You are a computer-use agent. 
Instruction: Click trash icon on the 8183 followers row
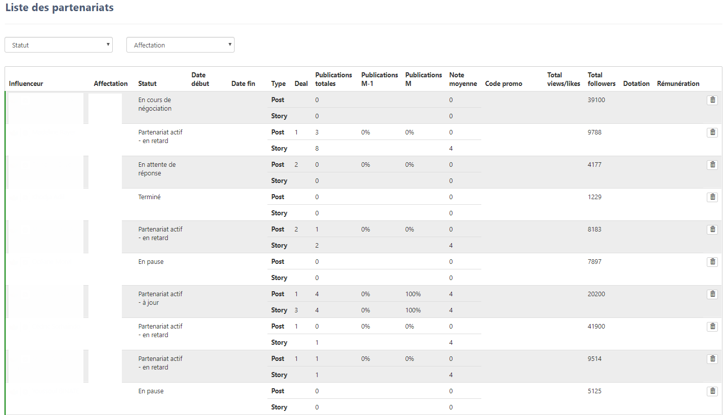pos(712,229)
